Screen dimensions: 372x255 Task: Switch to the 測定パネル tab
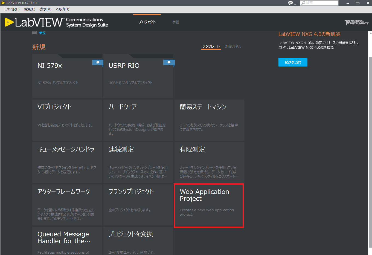pyautogui.click(x=233, y=47)
